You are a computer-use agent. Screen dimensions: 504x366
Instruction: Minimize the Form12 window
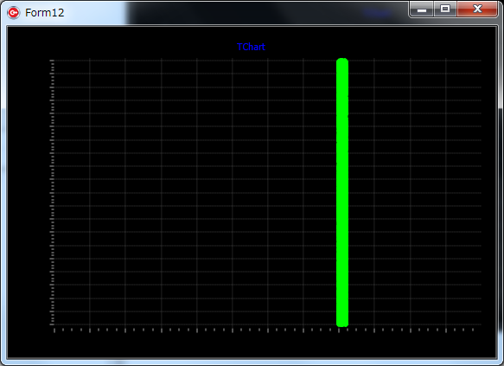point(421,9)
